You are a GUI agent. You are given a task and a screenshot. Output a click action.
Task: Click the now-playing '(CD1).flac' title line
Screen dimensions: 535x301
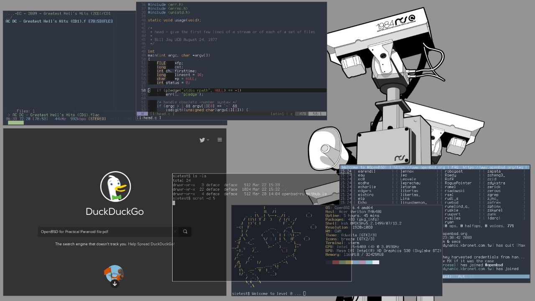click(x=56, y=115)
